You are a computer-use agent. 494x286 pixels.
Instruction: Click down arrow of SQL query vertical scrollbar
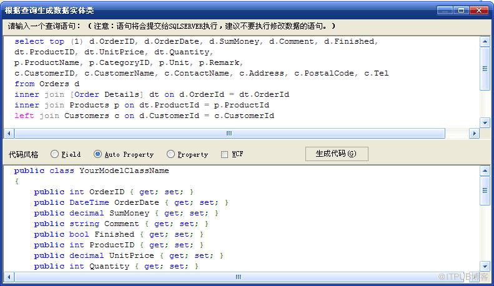485,122
